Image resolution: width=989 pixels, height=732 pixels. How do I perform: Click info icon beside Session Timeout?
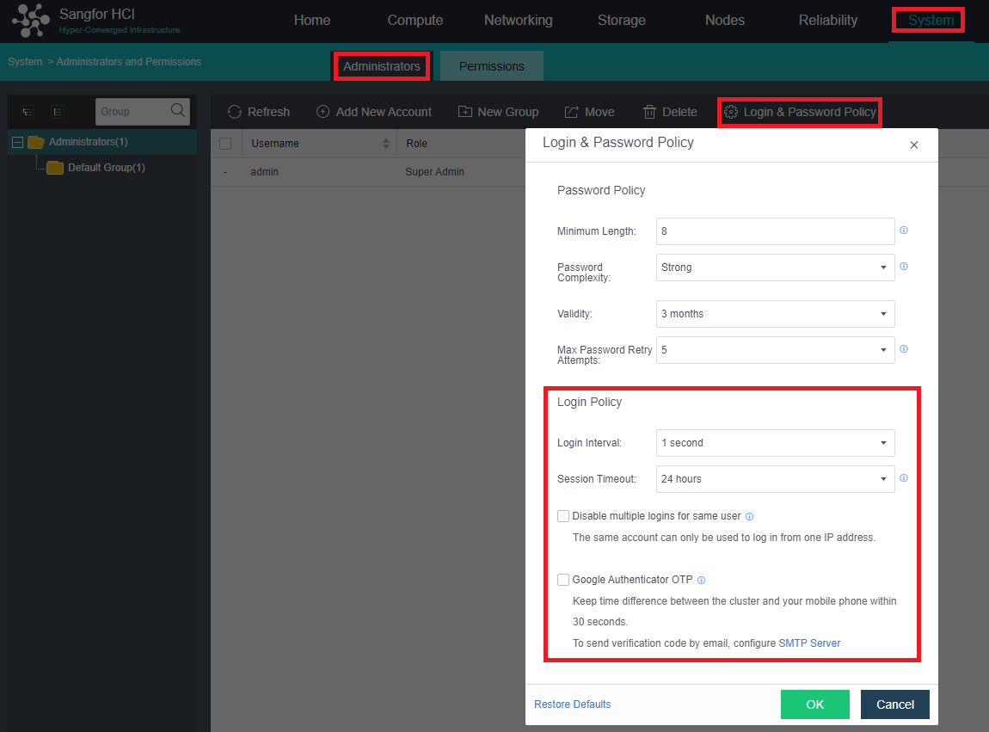pyautogui.click(x=904, y=478)
